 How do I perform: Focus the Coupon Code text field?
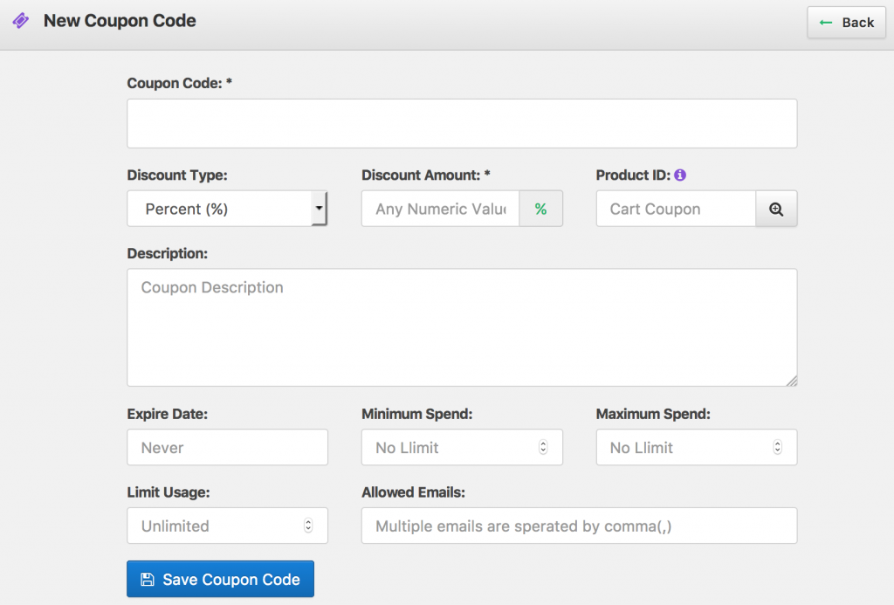[462, 124]
